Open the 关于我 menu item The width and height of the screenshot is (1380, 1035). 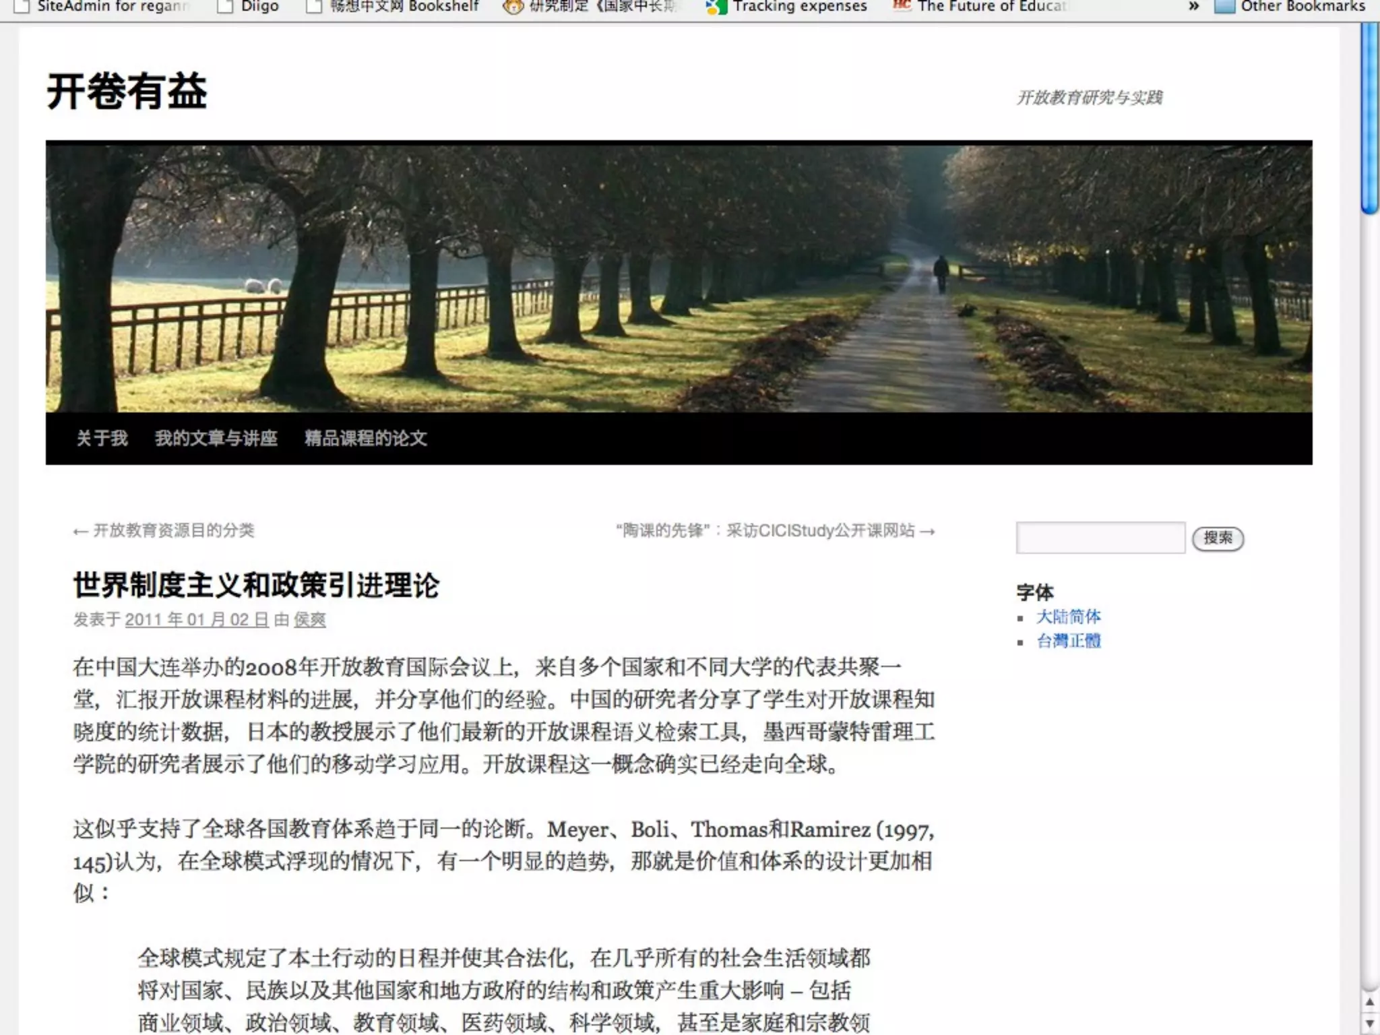102,439
